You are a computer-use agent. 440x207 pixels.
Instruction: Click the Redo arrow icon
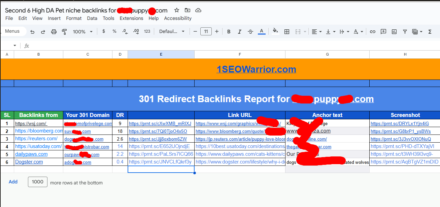pyautogui.click(x=43, y=32)
